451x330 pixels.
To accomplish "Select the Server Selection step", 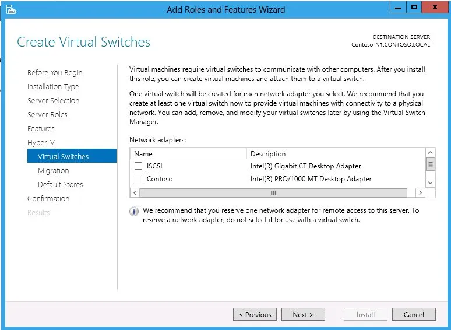I will coord(54,101).
